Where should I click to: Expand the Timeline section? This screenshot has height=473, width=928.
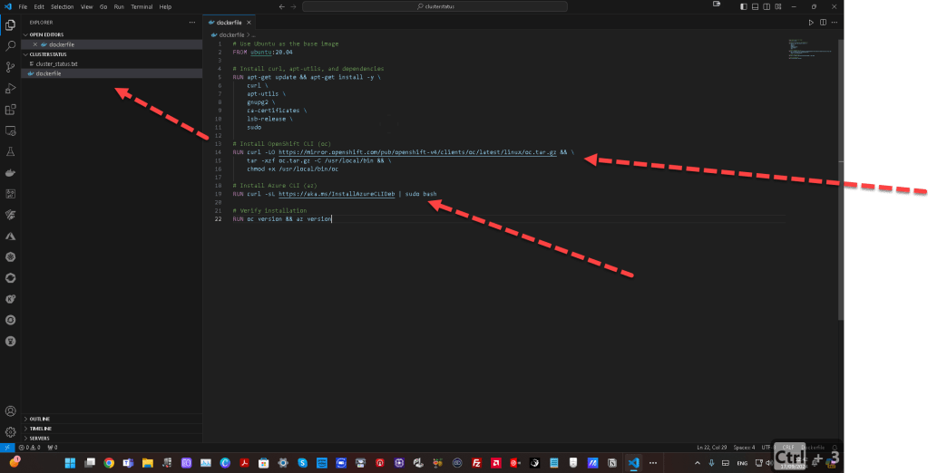pyautogui.click(x=112, y=428)
